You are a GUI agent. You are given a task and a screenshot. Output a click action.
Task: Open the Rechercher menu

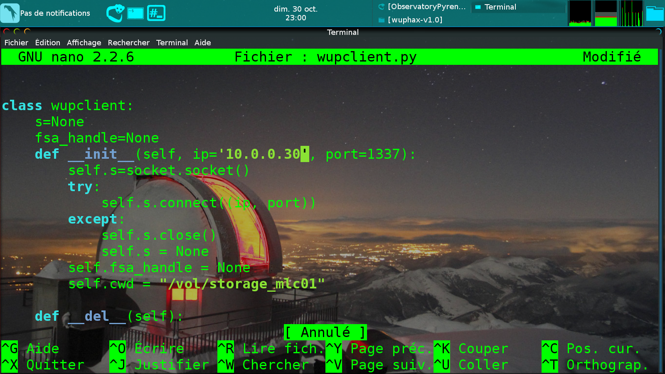tap(128, 42)
